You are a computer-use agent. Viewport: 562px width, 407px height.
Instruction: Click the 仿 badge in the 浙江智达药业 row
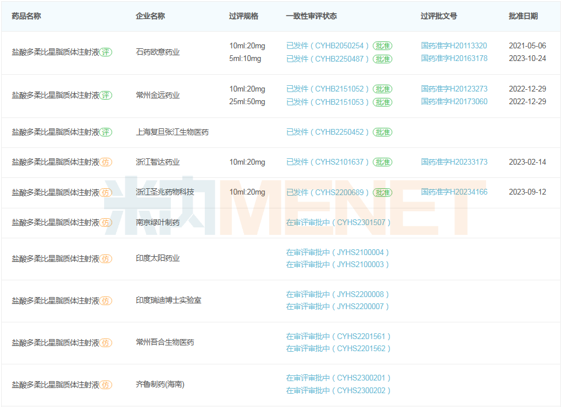(x=106, y=162)
